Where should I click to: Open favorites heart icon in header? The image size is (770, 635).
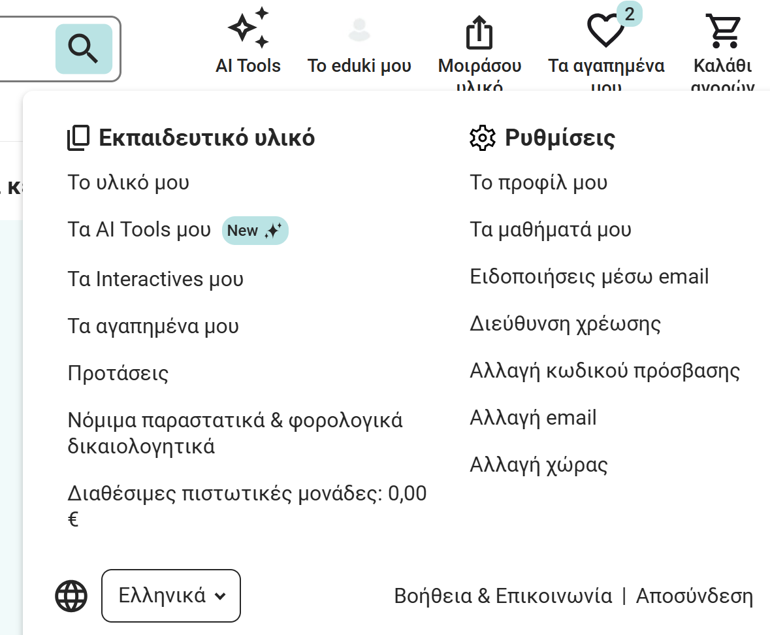(605, 31)
